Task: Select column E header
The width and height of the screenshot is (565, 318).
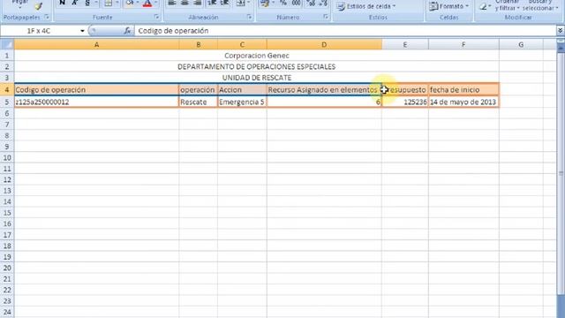Action: click(x=405, y=44)
